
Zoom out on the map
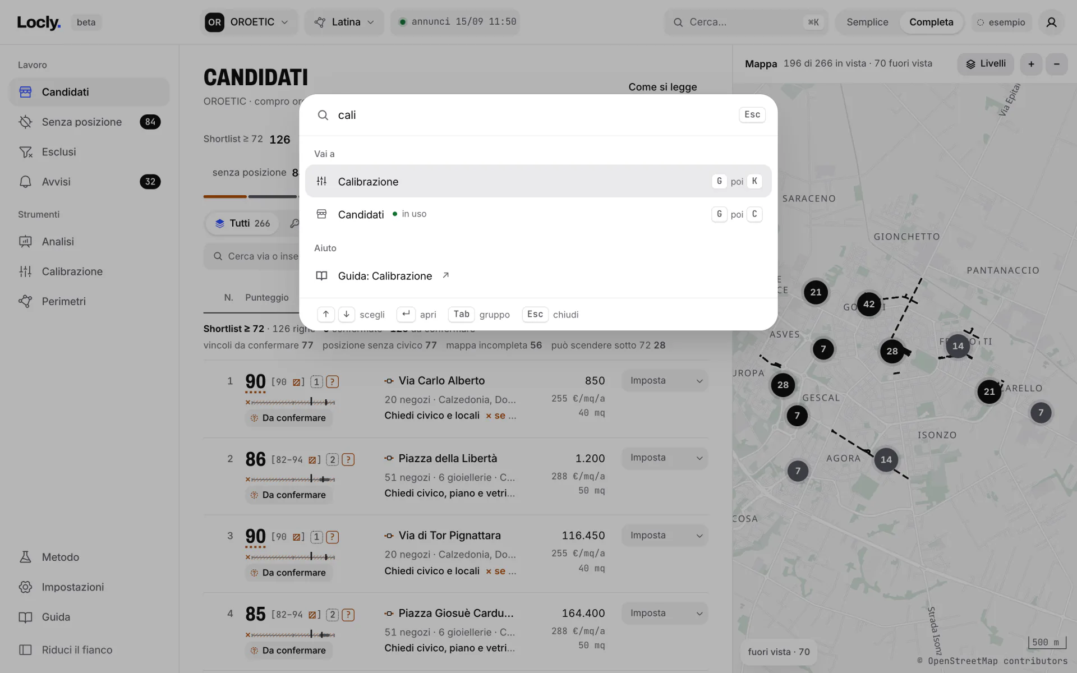tap(1057, 64)
